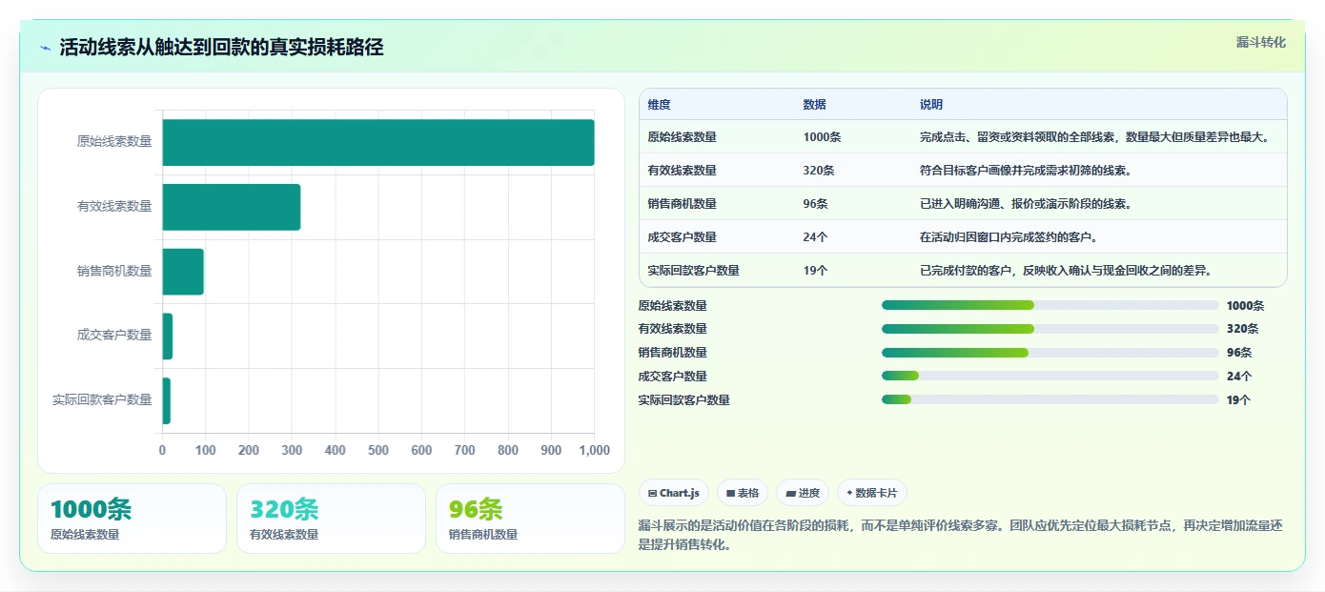The height and width of the screenshot is (592, 1325).
Task: Click the progress bar showing 1000条
Action: [x=1050, y=305]
